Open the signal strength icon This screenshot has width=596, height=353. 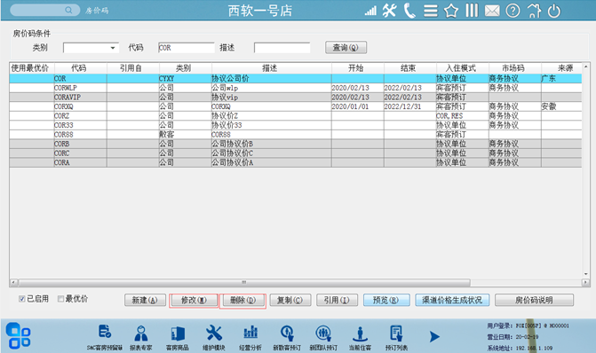tap(370, 11)
